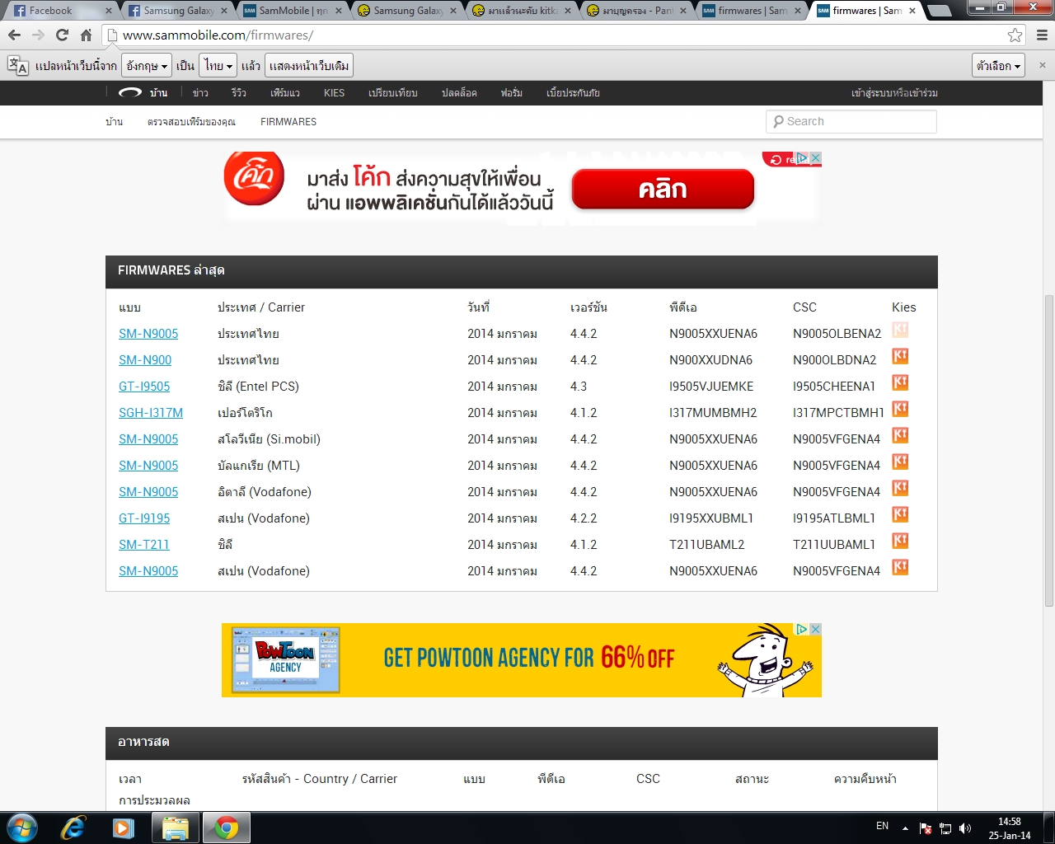Screen dimensions: 1055x844
Task: Open Kies icon for MTL row
Action: coord(900,462)
